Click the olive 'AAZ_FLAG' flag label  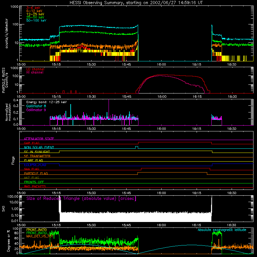31,178
